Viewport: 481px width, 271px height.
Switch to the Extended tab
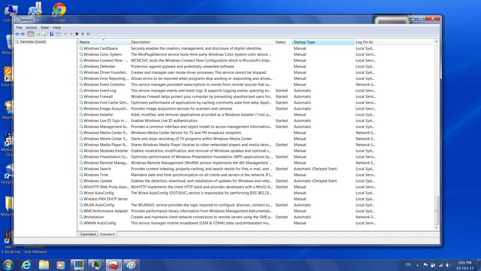[x=88, y=234]
